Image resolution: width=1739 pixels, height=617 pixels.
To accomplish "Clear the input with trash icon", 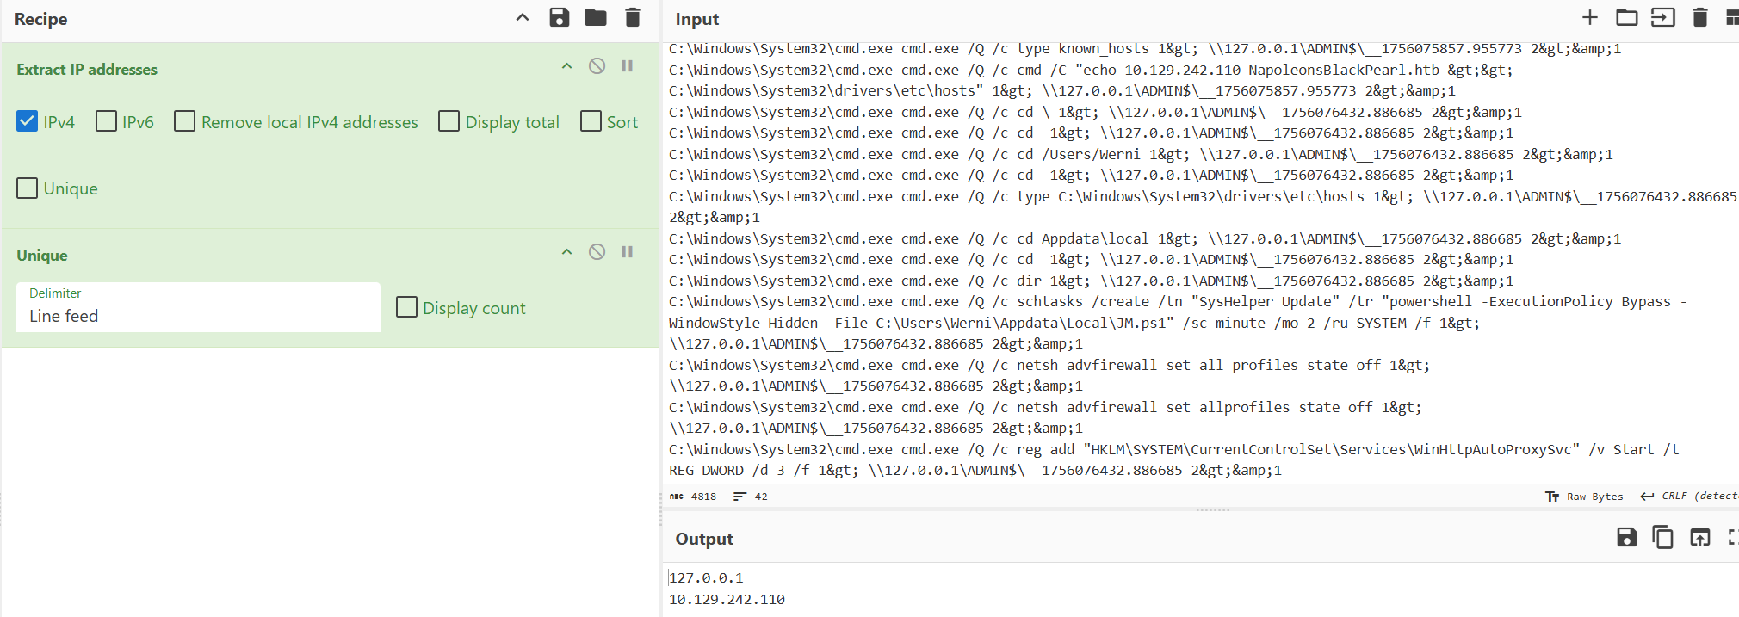I will coord(1700,18).
